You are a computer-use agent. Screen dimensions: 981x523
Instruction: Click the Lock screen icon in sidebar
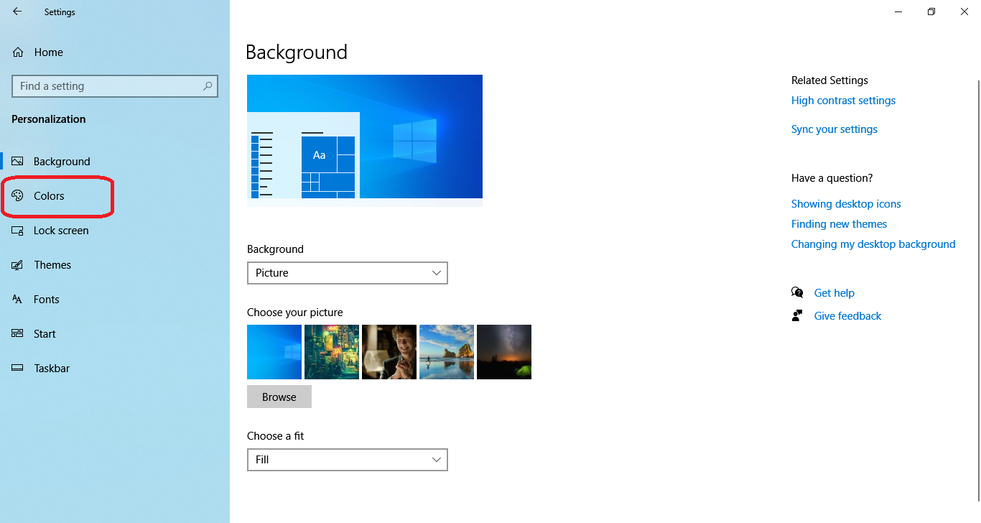click(18, 231)
